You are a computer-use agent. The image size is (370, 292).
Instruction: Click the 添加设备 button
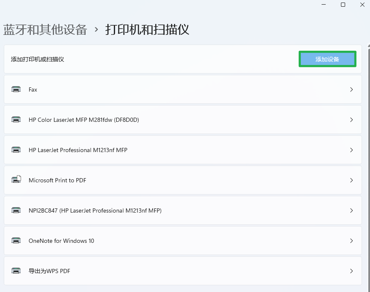[x=327, y=59]
